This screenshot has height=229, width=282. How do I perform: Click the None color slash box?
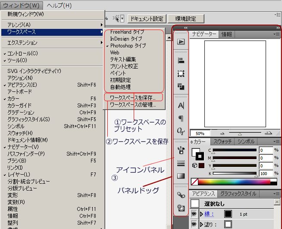point(194,182)
